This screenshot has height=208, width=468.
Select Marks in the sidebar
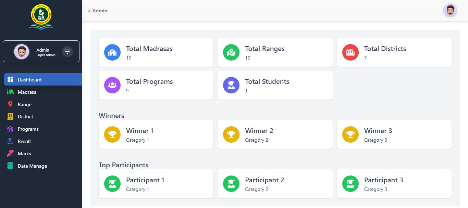coord(24,154)
